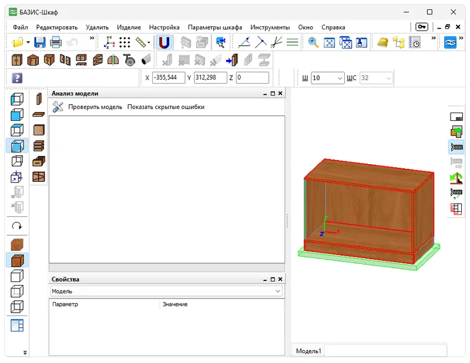Click the dotted grid icon
Viewport: 470px width, 363px height.
(125, 42)
